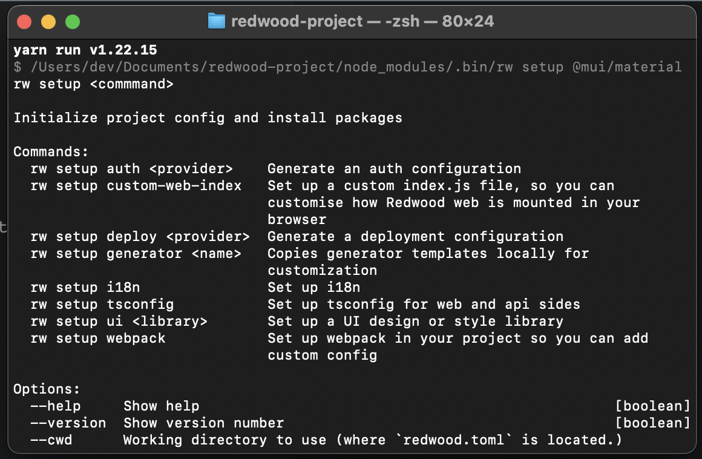Click the 'yarn run v1.22.15' line
The height and width of the screenshot is (459, 702).
(85, 50)
